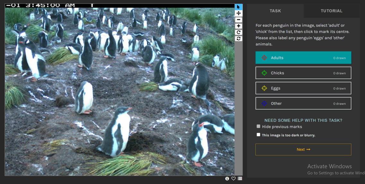
Task: Activate the pan/move image tool
Action: (238, 13)
